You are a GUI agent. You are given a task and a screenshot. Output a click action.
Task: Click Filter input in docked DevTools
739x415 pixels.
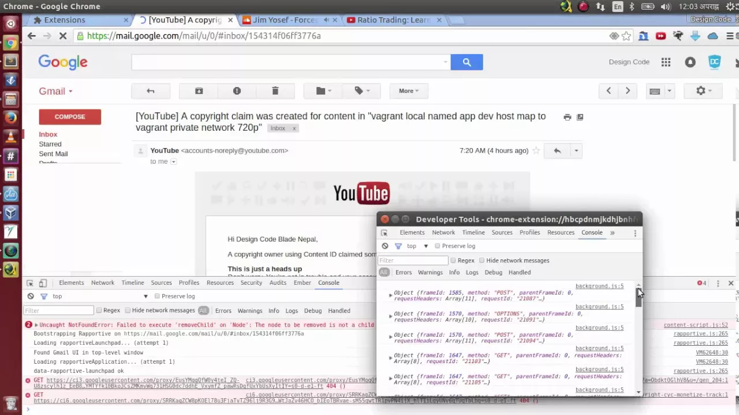58,311
